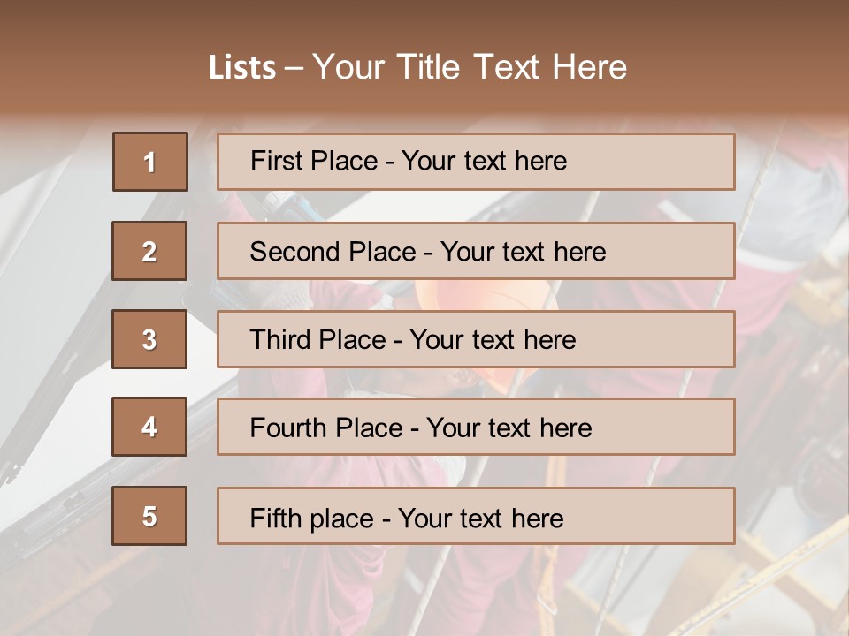
Task: Click 'Your Title Text Here' heading
Action: click(470, 67)
